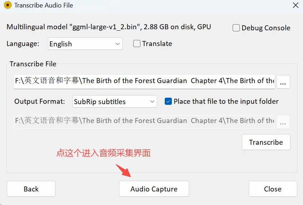This screenshot has height=205, width=303.
Task: Click the Output Format: label
Action: (x=40, y=101)
